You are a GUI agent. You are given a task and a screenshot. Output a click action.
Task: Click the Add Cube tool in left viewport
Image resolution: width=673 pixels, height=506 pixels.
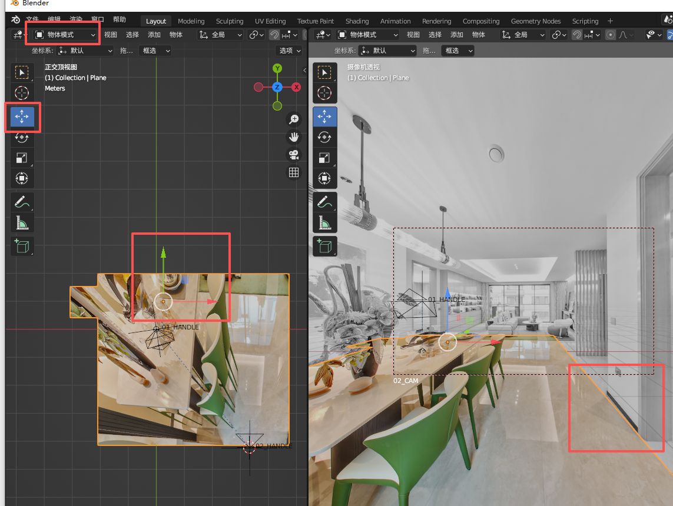(x=22, y=246)
